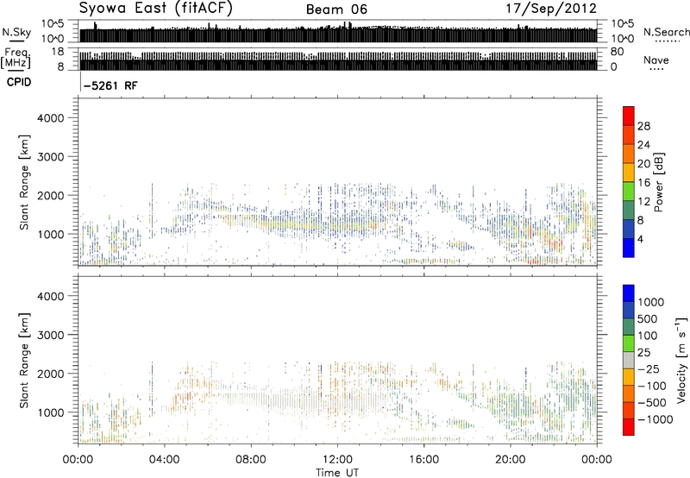Click the '08:00' time axis label
This screenshot has width=690, height=478.
(251, 460)
